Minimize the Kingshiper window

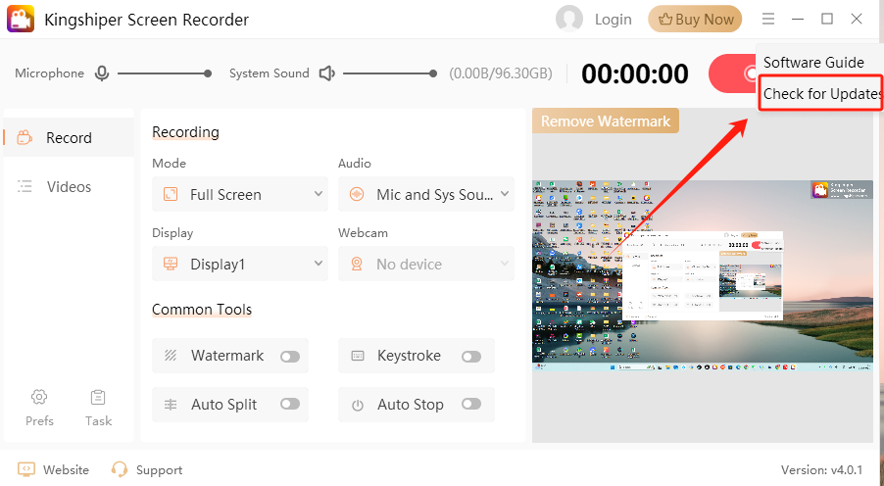[x=797, y=20]
